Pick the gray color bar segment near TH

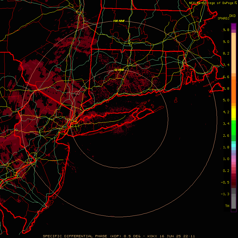(234, 203)
